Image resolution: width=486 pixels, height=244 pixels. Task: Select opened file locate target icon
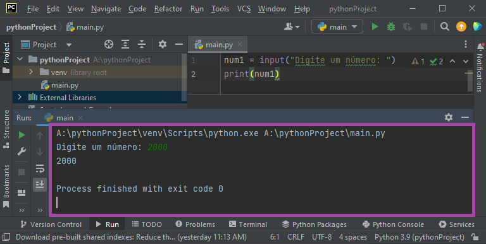coord(108,45)
